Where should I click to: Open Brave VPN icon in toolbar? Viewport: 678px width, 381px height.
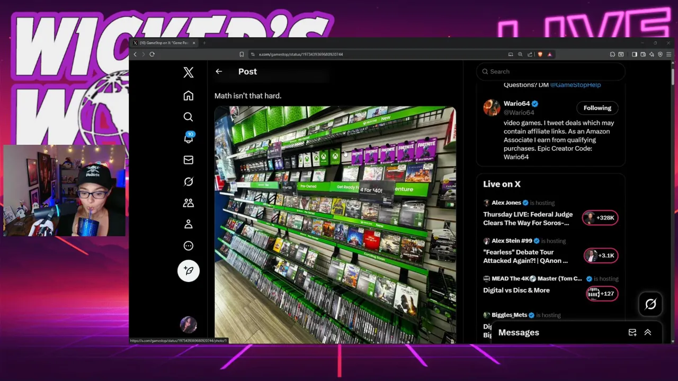pos(660,54)
